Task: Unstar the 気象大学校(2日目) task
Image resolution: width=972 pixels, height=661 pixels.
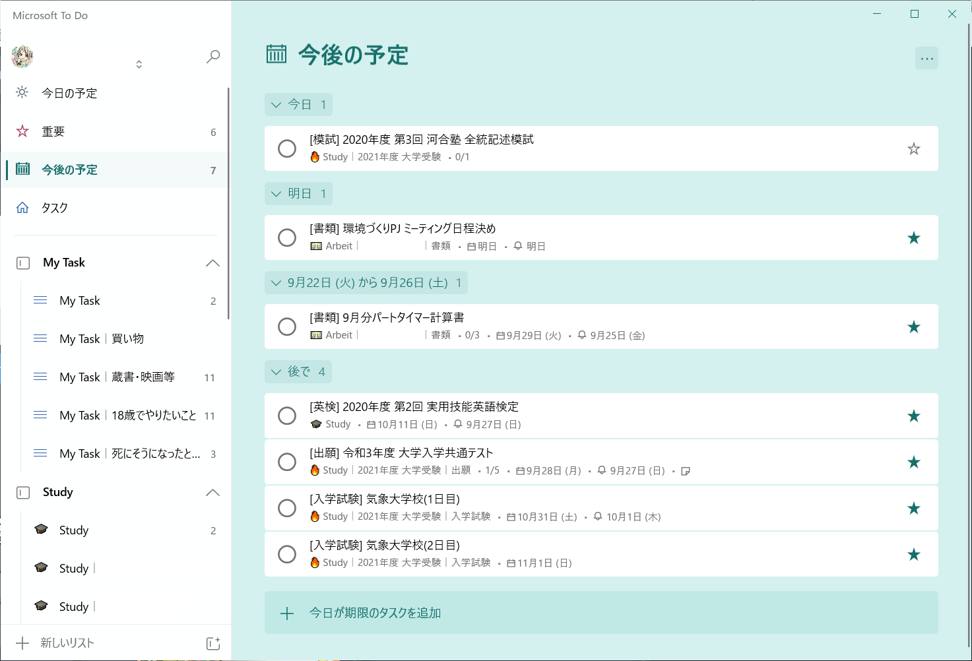Action: 913,555
